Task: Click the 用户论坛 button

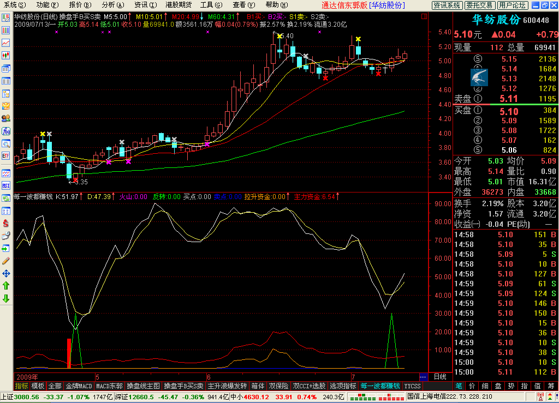Action: tap(512, 5)
